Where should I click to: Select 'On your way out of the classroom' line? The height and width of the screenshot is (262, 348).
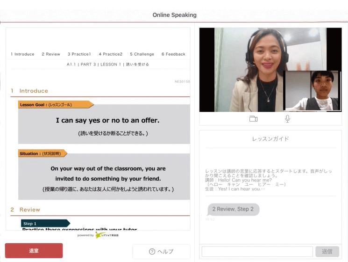[108, 168]
